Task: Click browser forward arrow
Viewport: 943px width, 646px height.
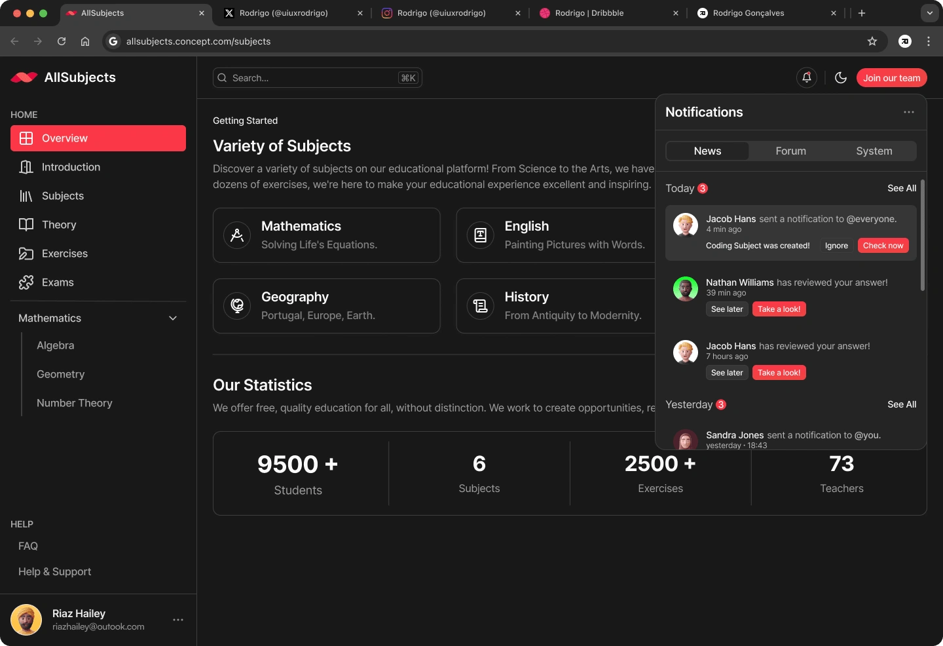Action: [38, 41]
